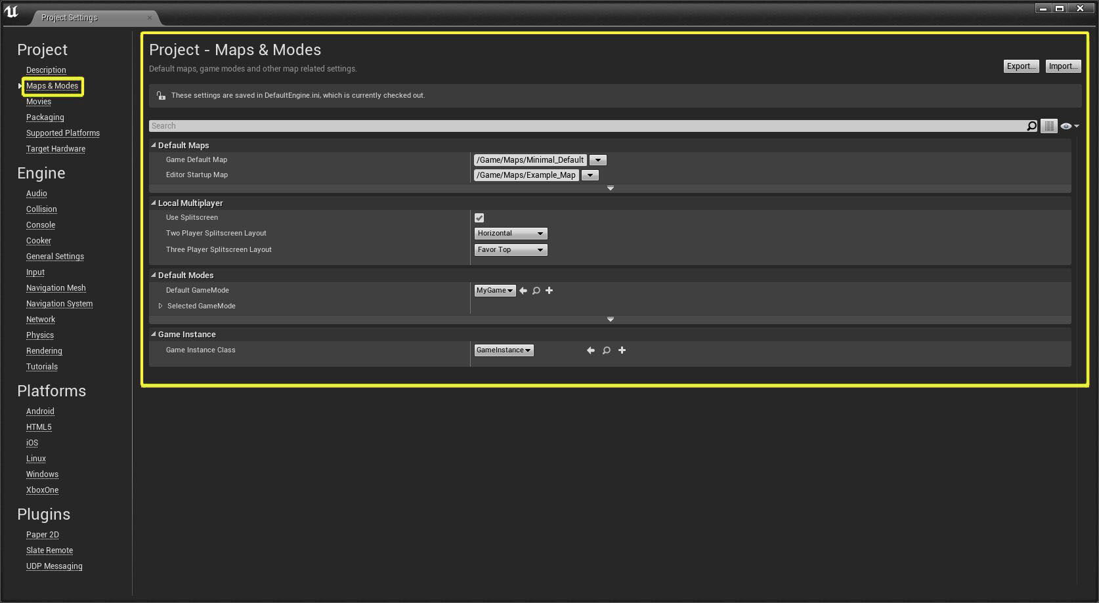1099x603 pixels.
Task: Open Three Player Splitscreen Layout dropdown
Action: [x=511, y=250]
